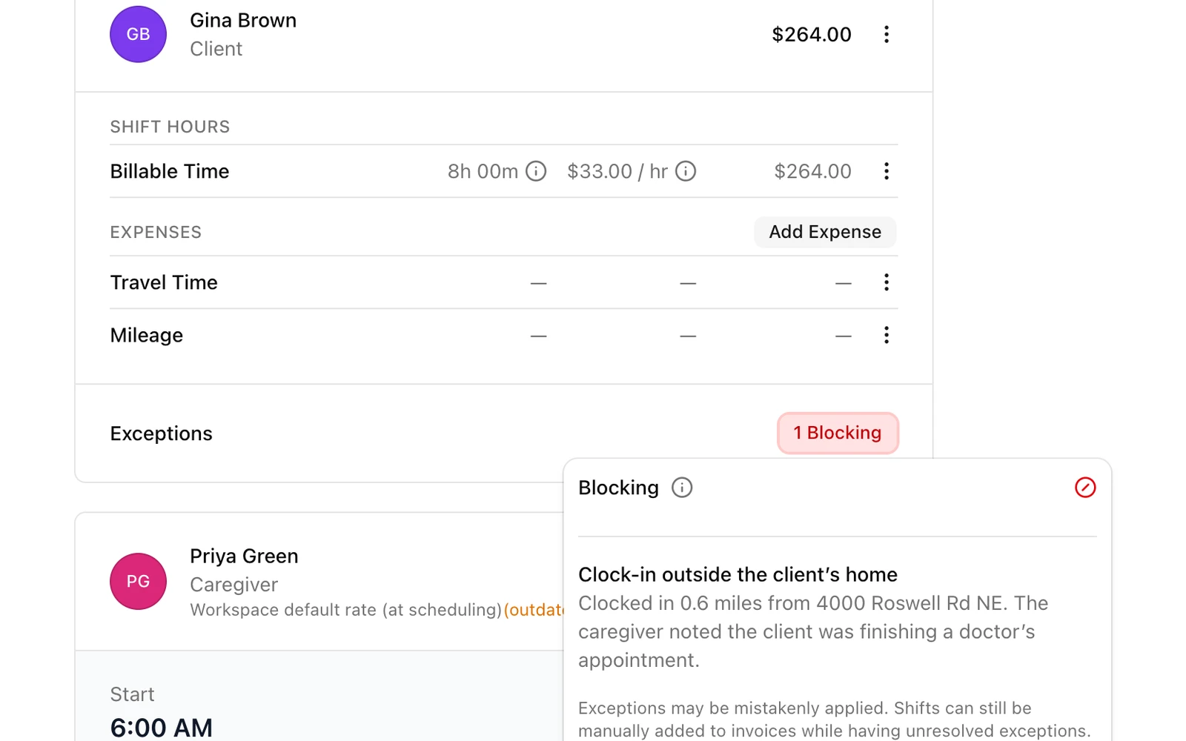
Task: Click the 8h 00m duration value
Action: point(483,172)
